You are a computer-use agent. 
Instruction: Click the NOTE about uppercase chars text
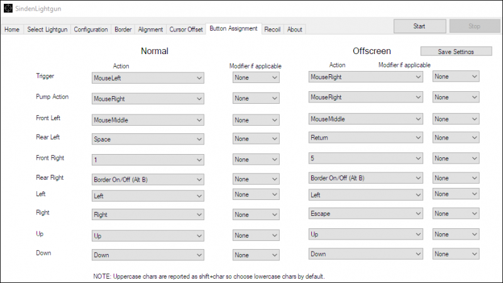tap(209, 276)
